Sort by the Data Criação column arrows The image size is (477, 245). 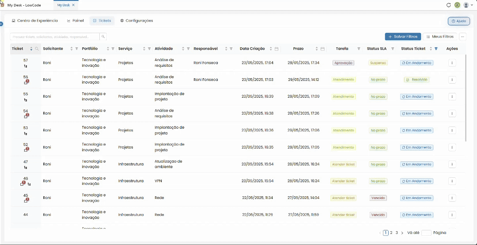(x=271, y=49)
